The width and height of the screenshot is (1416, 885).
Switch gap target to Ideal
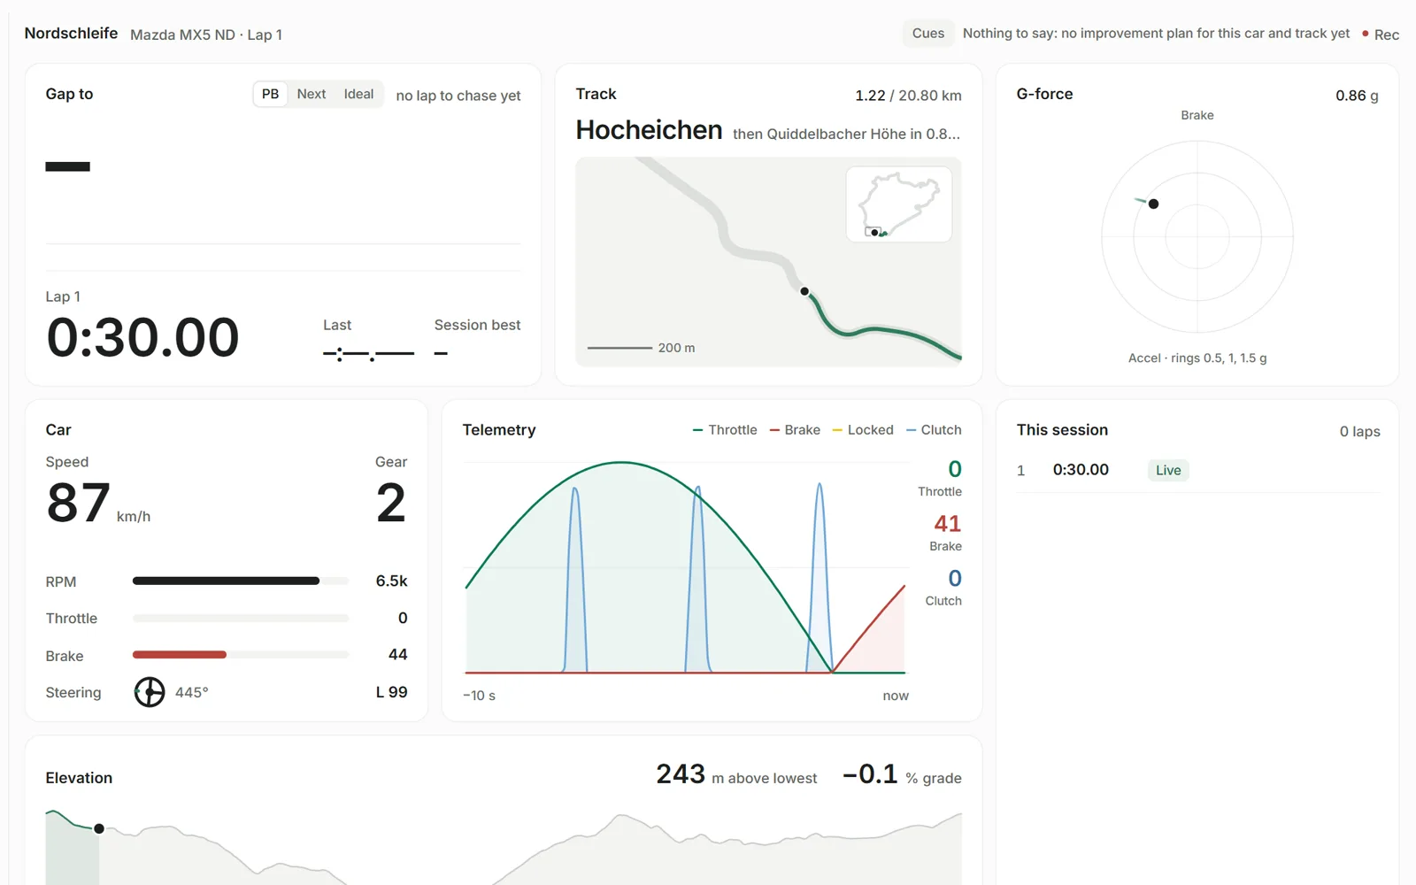[358, 94]
